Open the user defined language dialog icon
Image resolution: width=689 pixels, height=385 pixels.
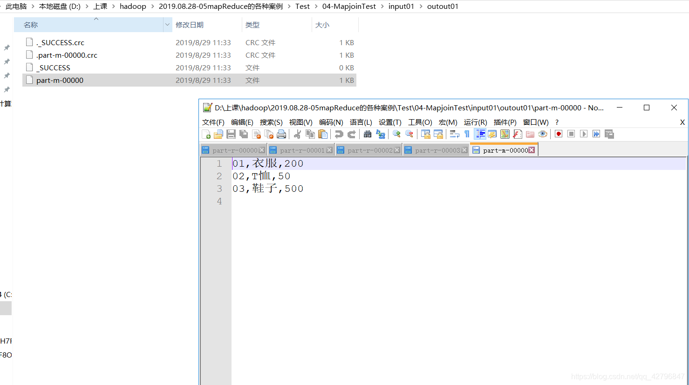492,134
